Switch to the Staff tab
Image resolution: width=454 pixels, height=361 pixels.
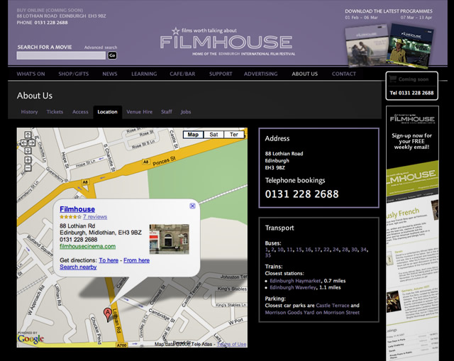pos(167,112)
